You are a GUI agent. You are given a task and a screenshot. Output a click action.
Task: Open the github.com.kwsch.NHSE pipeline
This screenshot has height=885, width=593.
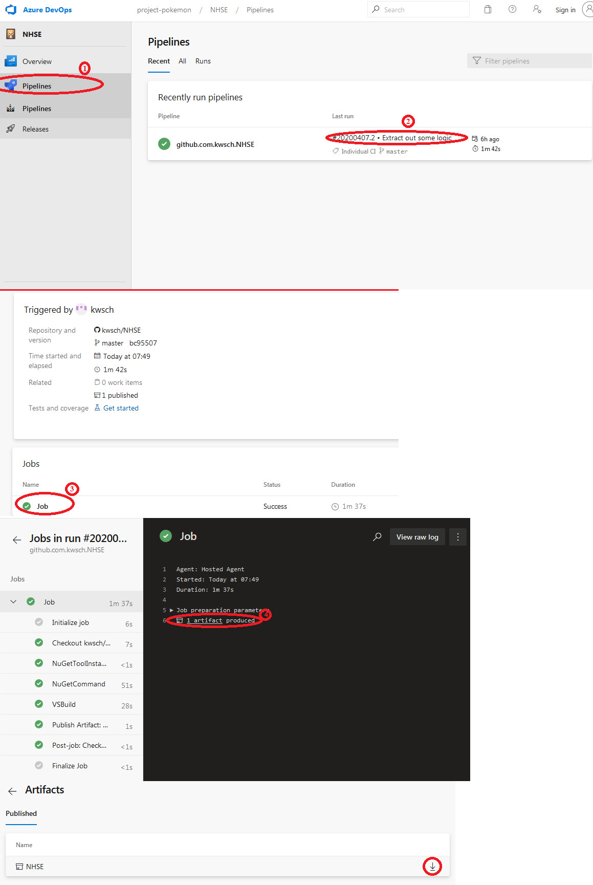click(215, 144)
